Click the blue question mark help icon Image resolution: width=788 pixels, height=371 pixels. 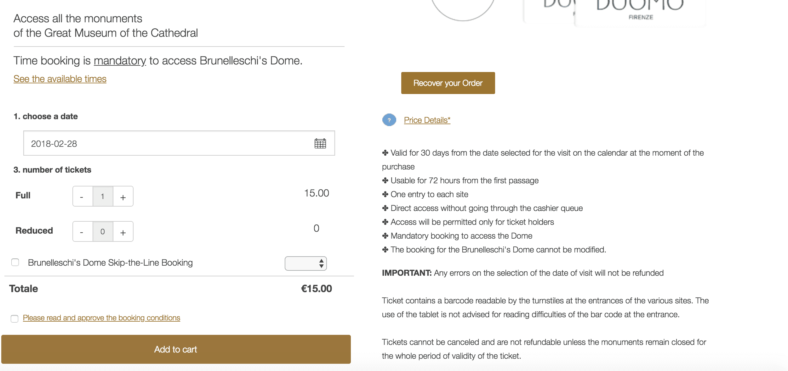(x=389, y=120)
